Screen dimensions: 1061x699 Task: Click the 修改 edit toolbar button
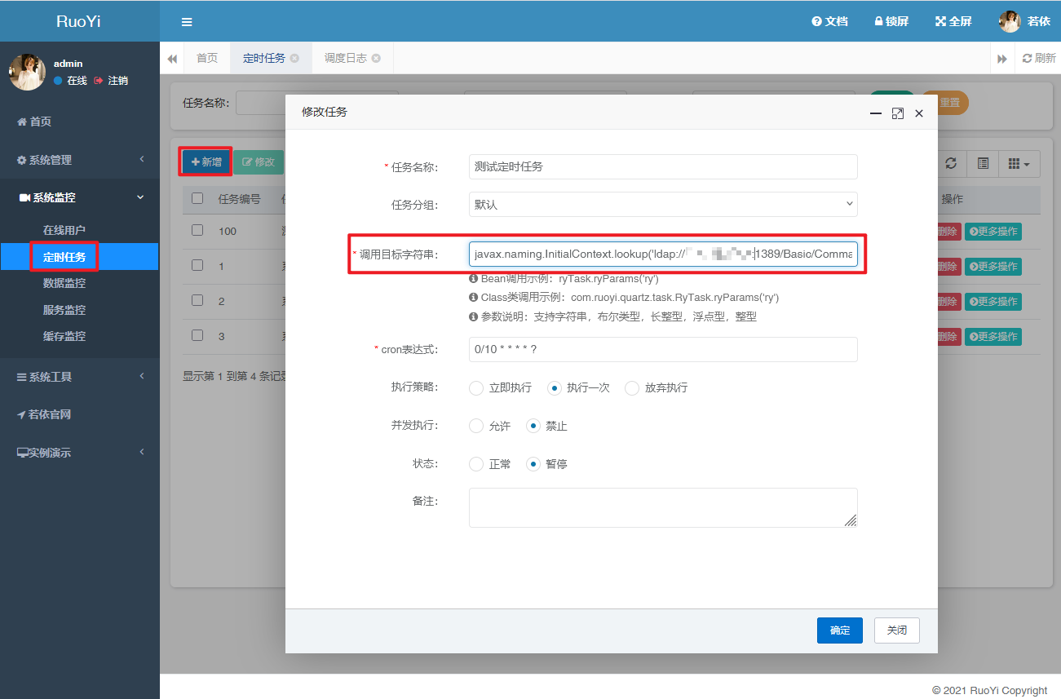[x=259, y=162]
